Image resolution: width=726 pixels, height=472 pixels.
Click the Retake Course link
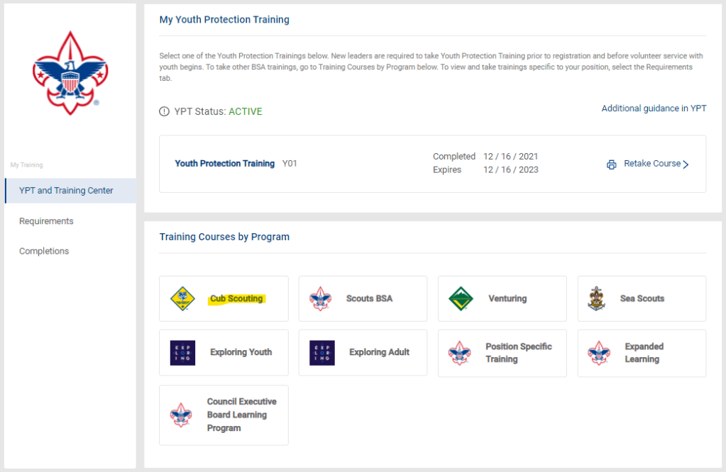coord(652,164)
